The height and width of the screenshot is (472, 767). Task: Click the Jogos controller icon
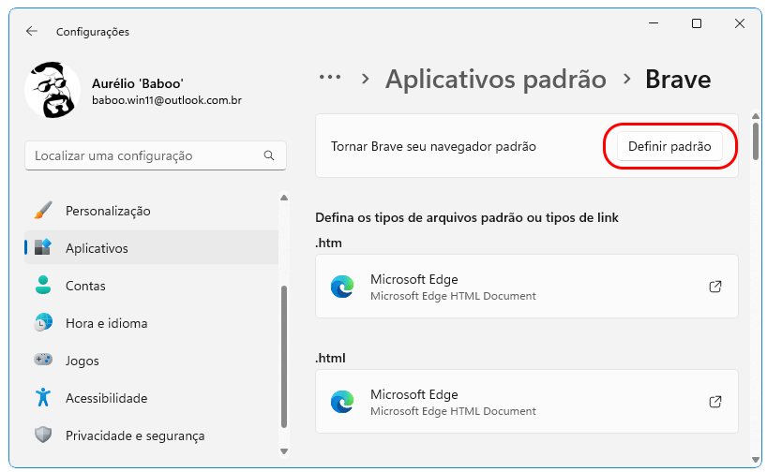tap(43, 361)
